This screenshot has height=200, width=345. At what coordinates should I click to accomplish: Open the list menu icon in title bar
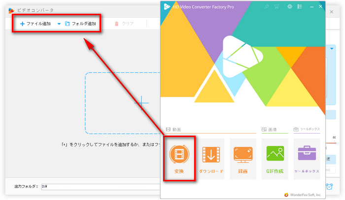point(299,6)
